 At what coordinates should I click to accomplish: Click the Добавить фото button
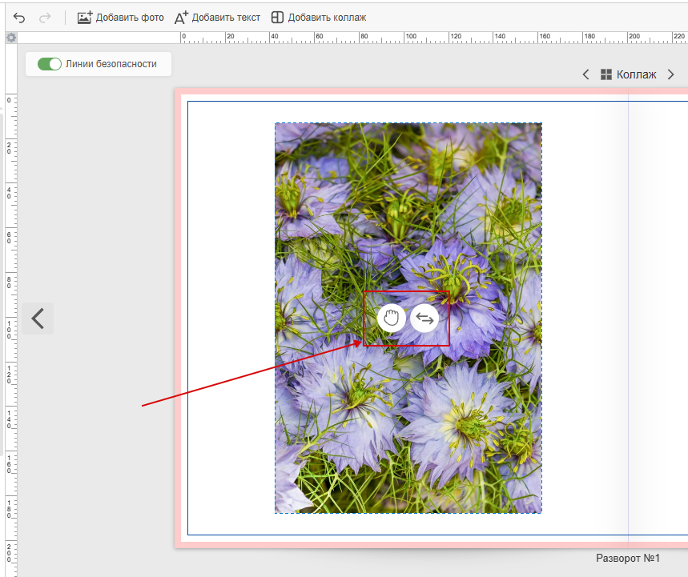pyautogui.click(x=121, y=18)
